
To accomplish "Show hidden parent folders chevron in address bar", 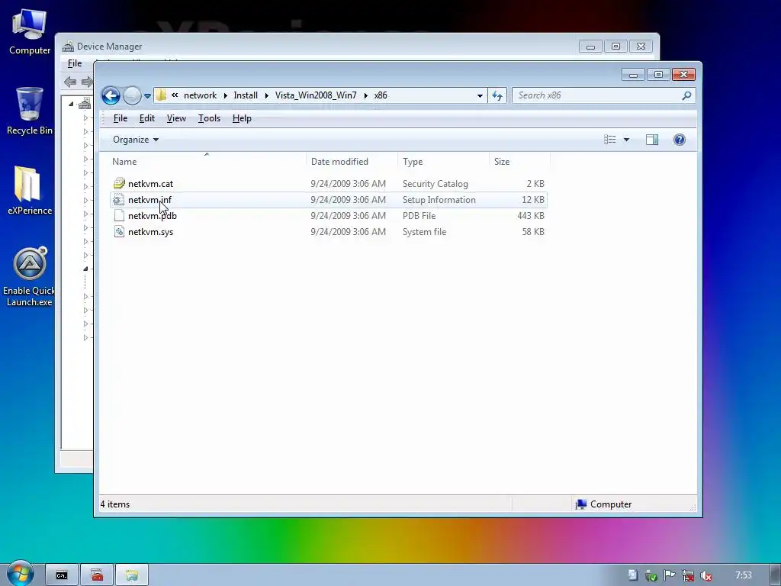I will pyautogui.click(x=175, y=95).
